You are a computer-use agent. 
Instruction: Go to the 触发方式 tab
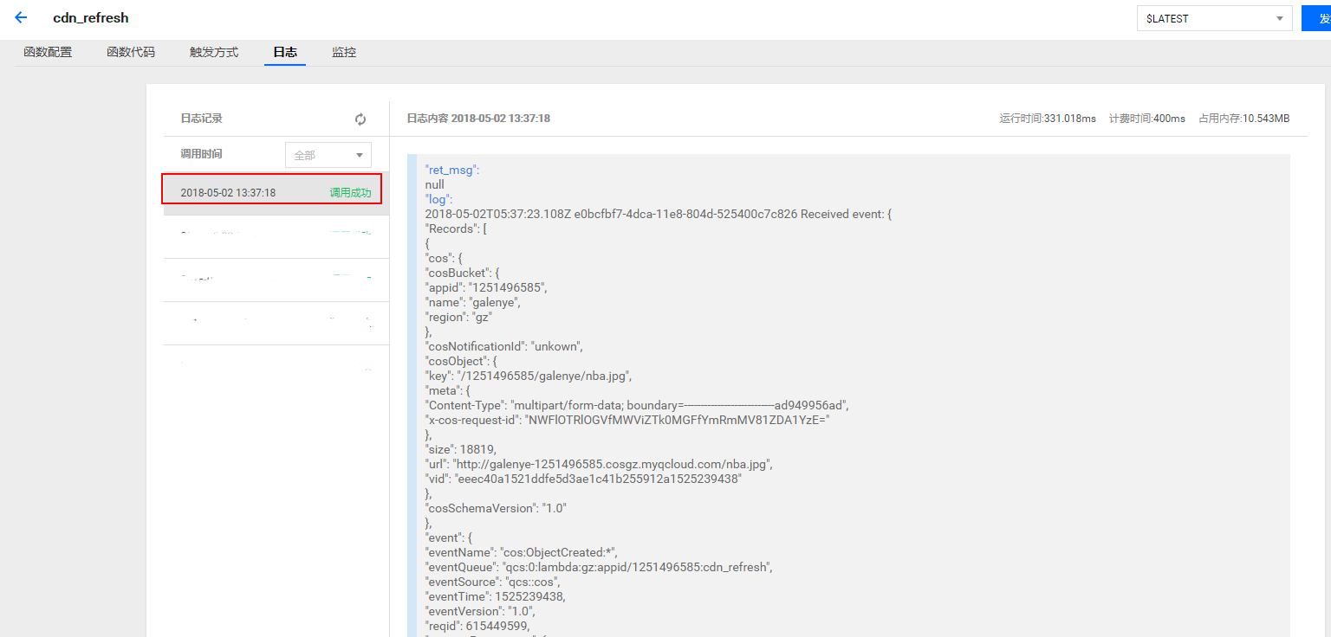point(214,52)
